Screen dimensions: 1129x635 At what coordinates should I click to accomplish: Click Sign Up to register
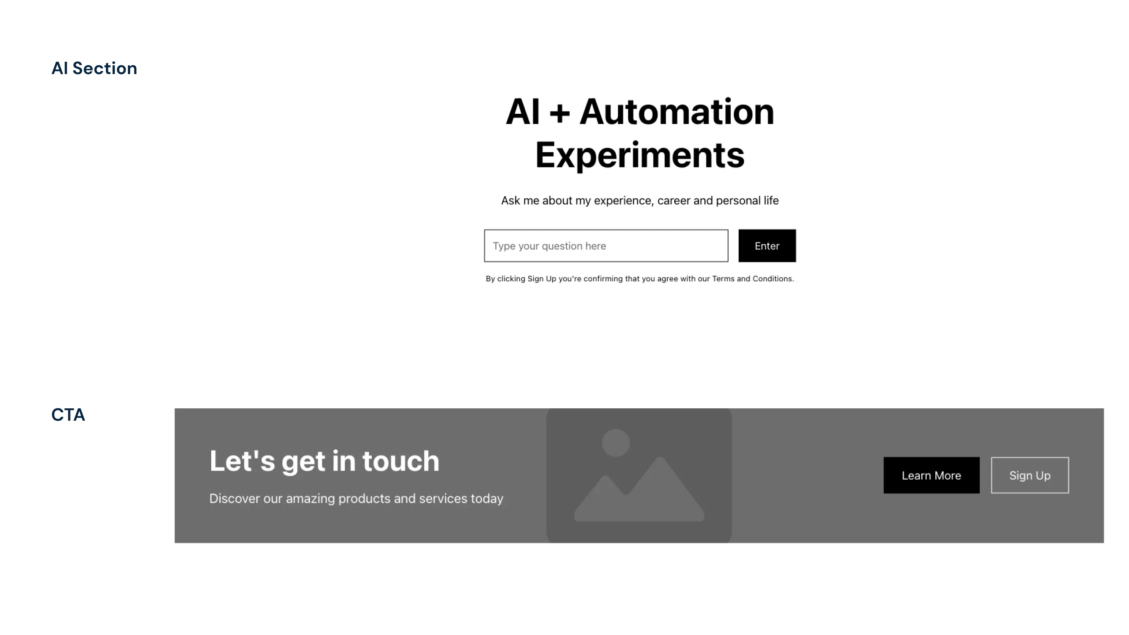click(x=1030, y=474)
